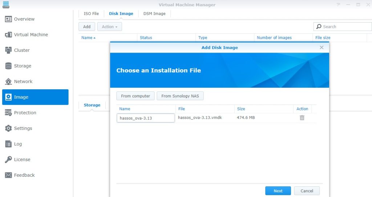Image resolution: width=372 pixels, height=197 pixels.
Task: Open the Network section
Action: (35, 82)
